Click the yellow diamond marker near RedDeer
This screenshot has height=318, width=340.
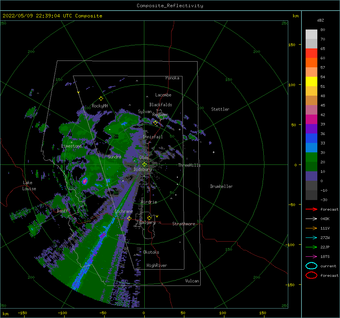[x=155, y=123]
